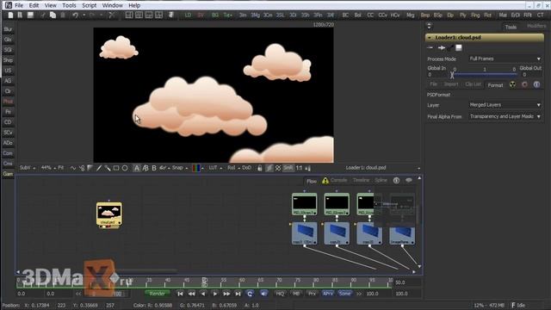Open the Tools menu
551x310 pixels.
click(69, 5)
